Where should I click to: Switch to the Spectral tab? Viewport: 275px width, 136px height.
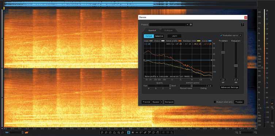(x=152, y=31)
